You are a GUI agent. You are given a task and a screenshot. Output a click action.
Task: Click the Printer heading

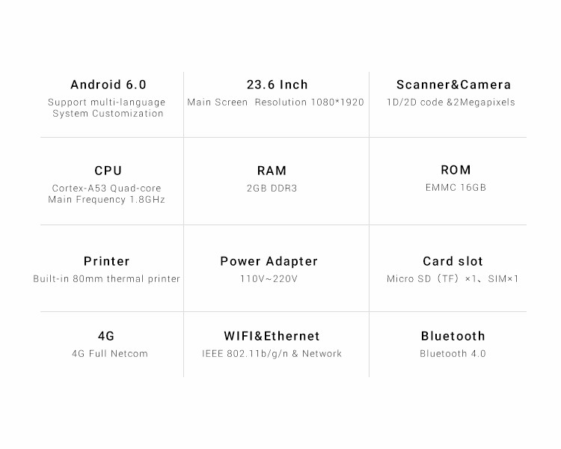click(107, 261)
